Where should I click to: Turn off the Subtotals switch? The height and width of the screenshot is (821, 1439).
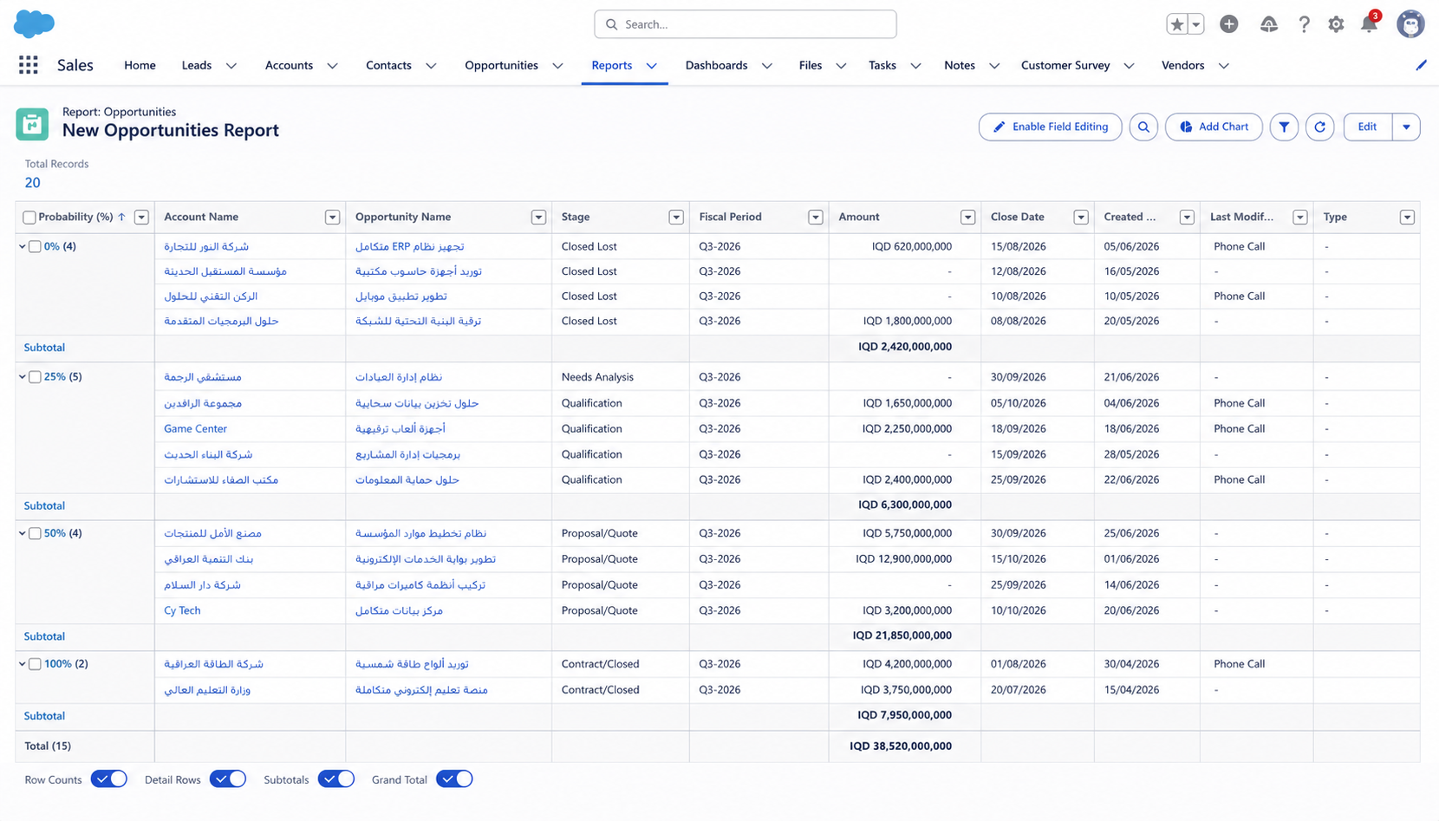point(335,779)
